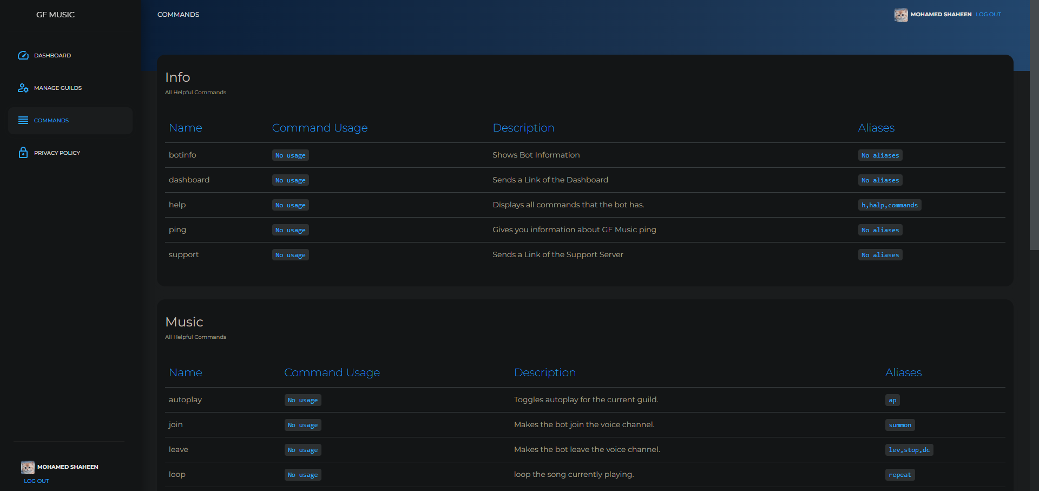
Task: Click the 'No usage' tag in botinfo row
Action: click(291, 155)
